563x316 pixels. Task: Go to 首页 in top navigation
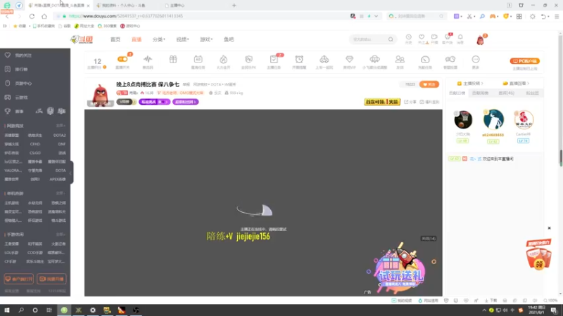[x=115, y=39]
